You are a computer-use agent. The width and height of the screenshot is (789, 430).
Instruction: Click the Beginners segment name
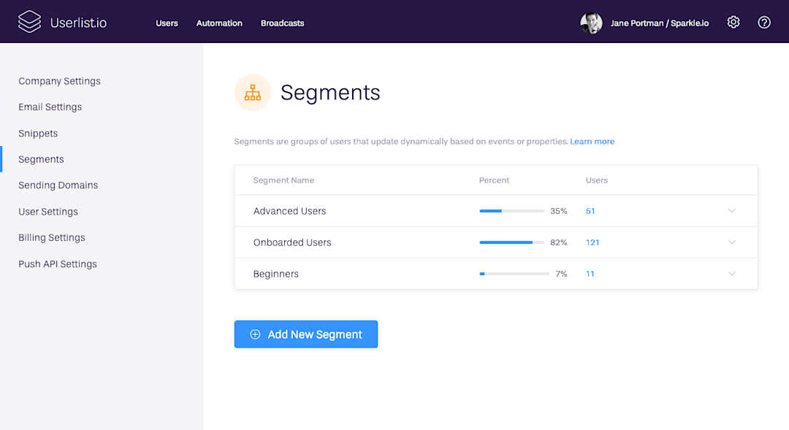tap(275, 274)
